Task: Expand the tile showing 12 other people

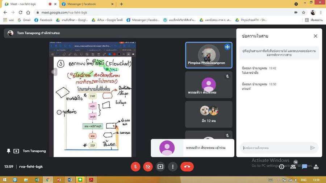Action: pyautogui.click(x=209, y=114)
